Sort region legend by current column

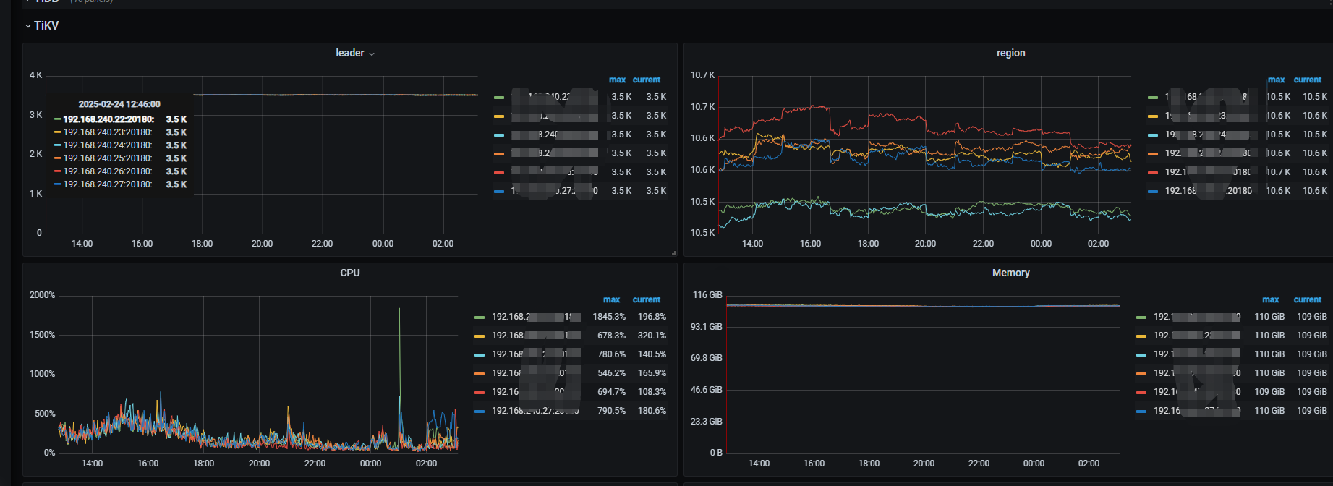point(1307,80)
